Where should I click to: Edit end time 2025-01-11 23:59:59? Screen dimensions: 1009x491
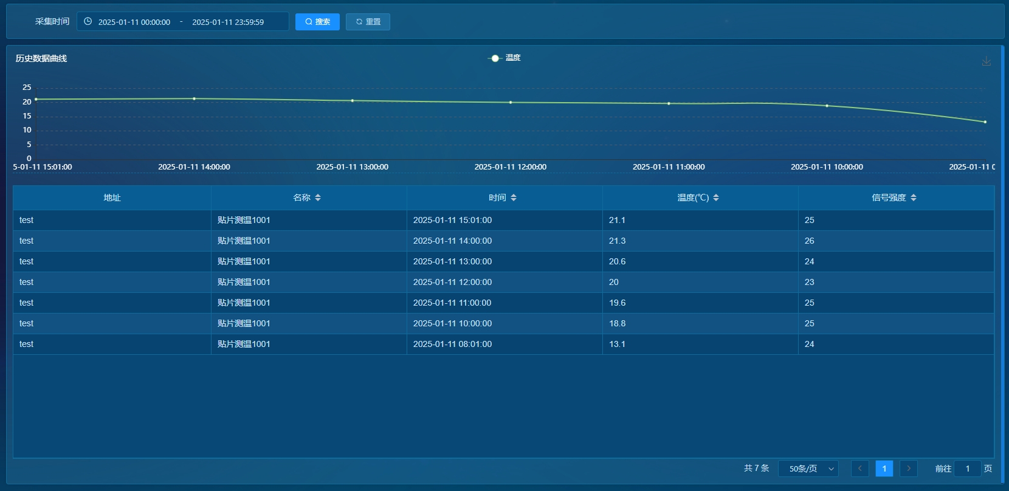tap(228, 22)
